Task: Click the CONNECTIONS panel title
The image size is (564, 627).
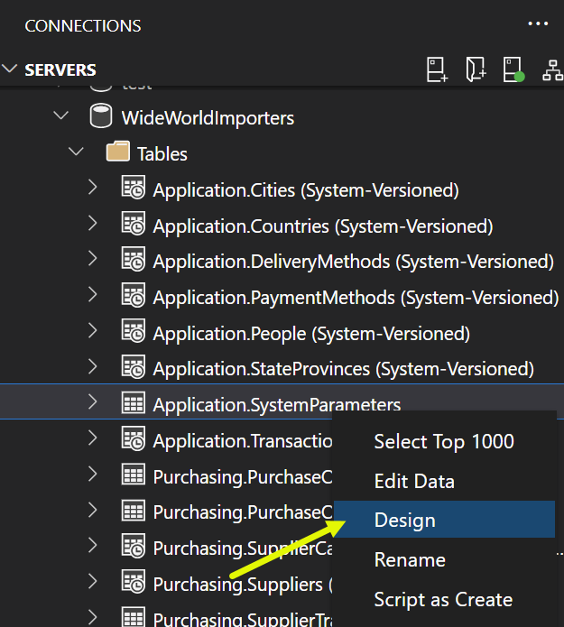Action: (x=83, y=26)
